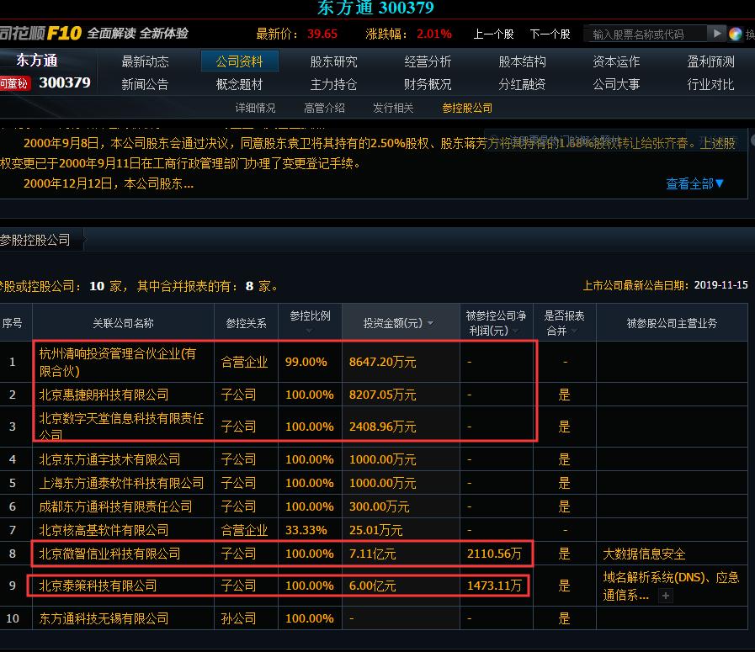Screen dimensions: 755x652
Task: Open the 发行相关 subtab
Action: click(392, 108)
